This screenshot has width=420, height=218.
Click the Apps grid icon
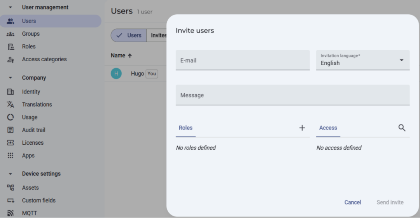click(x=10, y=156)
